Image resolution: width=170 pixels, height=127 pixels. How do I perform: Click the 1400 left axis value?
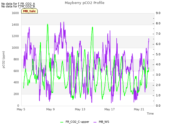15,25
